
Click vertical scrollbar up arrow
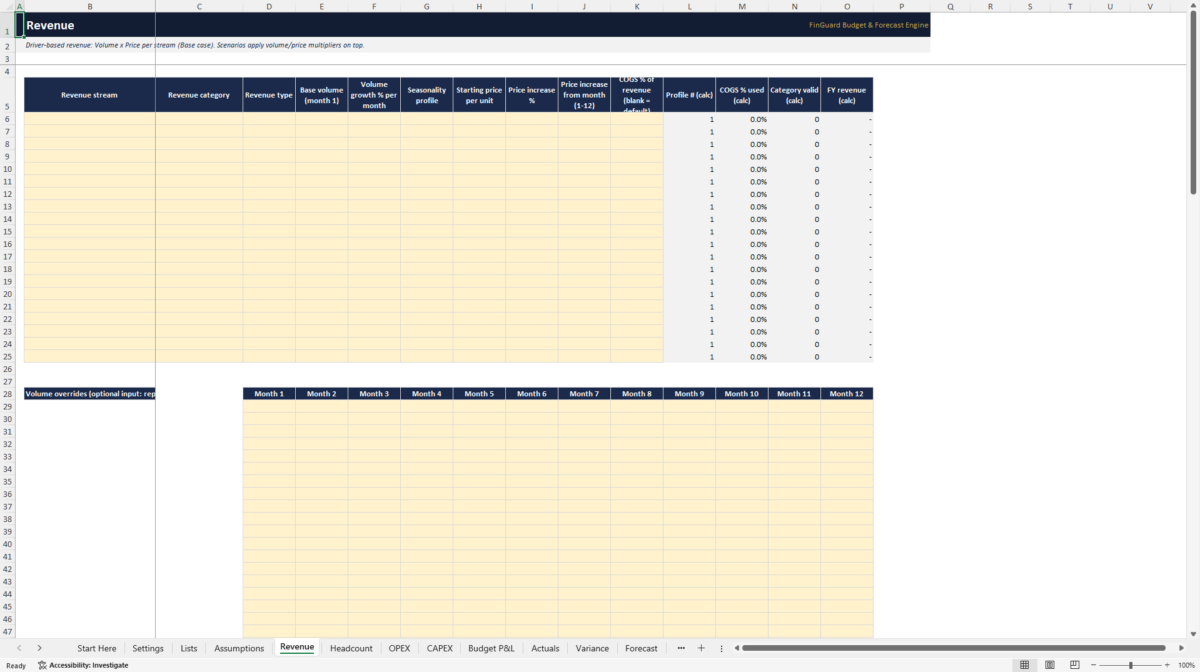1193,6
